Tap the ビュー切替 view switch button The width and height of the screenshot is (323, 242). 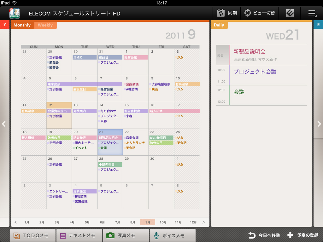[x=260, y=13]
